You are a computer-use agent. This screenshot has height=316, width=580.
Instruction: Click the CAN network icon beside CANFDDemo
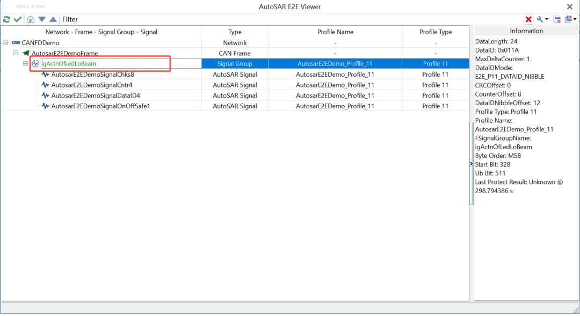(16, 42)
